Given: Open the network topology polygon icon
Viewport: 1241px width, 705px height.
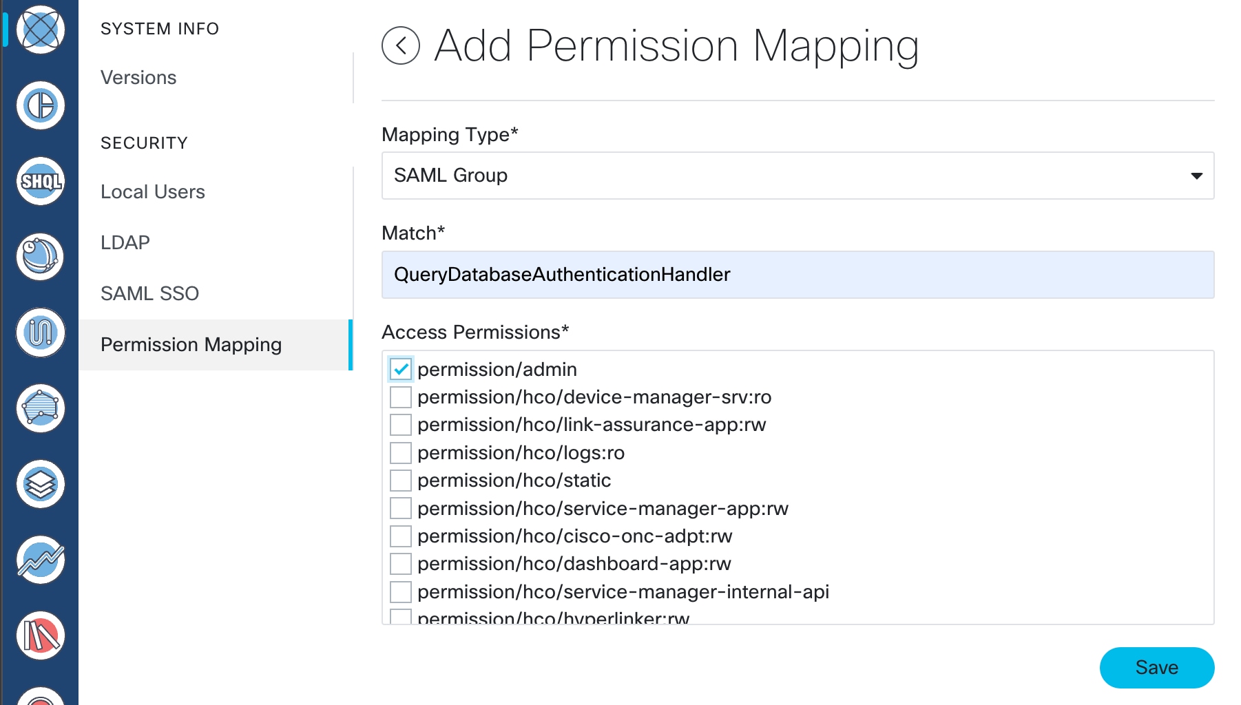Looking at the screenshot, I should [41, 408].
